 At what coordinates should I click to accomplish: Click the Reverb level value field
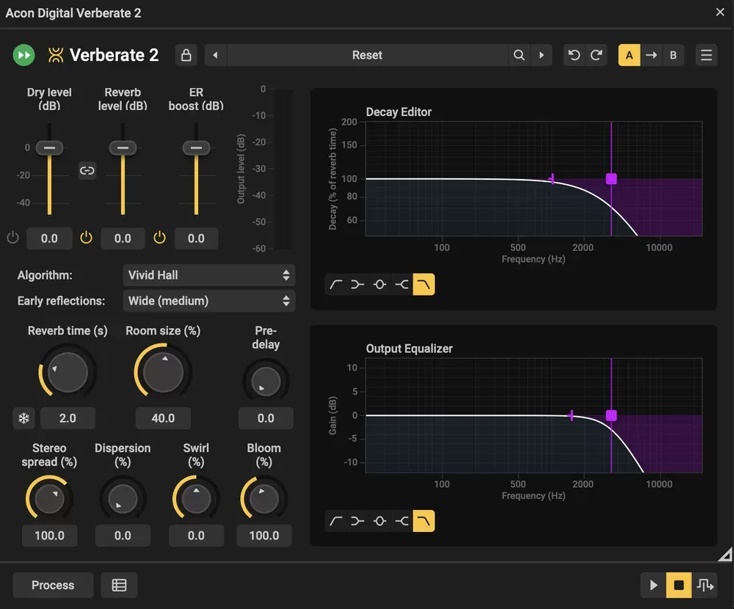(x=123, y=238)
